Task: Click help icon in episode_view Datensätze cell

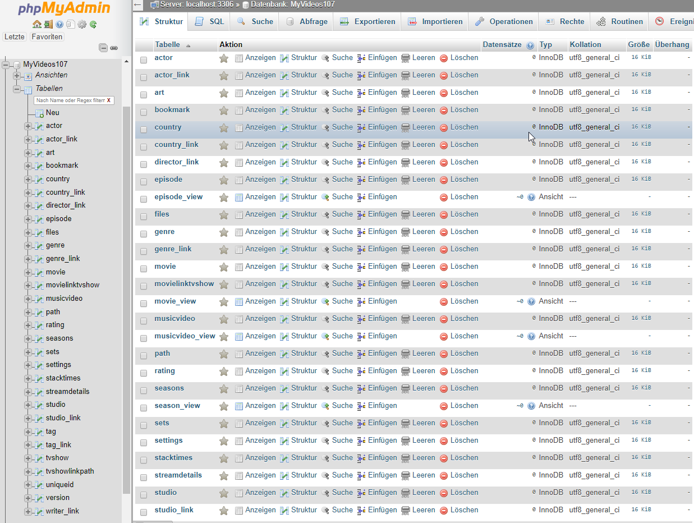Action: [531, 198]
